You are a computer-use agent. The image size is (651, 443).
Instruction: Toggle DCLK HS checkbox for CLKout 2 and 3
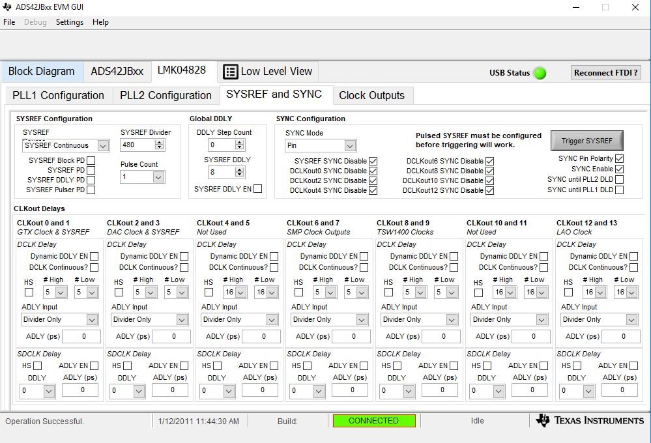(119, 293)
